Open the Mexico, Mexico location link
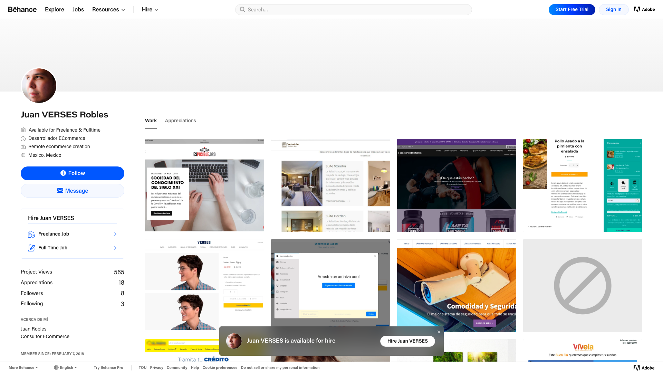Viewport: 663px width, 373px height. [x=45, y=155]
